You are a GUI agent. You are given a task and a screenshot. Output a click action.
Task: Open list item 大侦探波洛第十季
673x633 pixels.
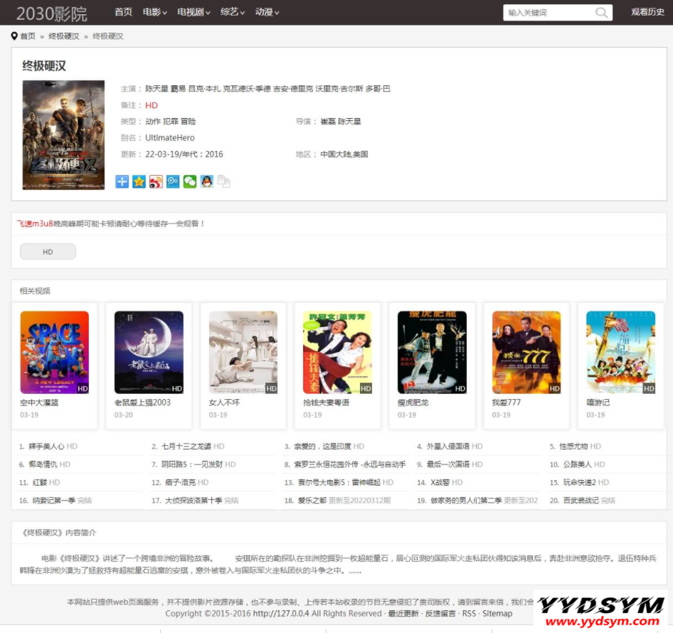pos(194,501)
